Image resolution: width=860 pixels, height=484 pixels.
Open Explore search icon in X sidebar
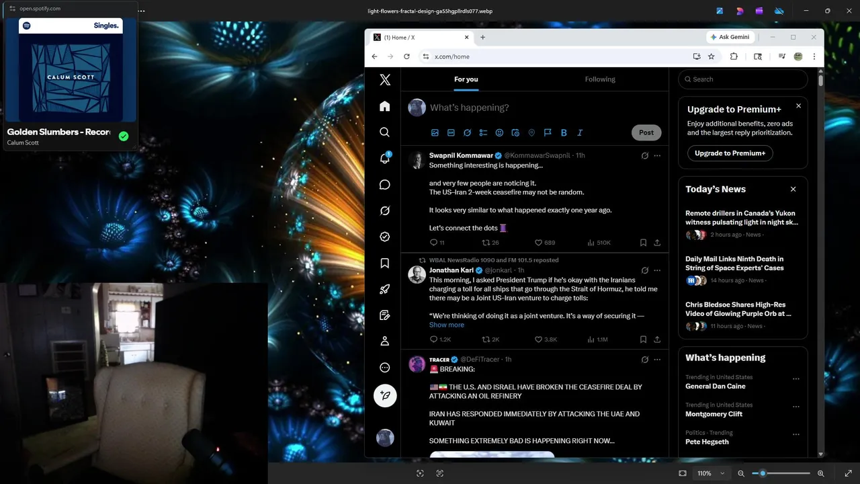click(x=385, y=132)
